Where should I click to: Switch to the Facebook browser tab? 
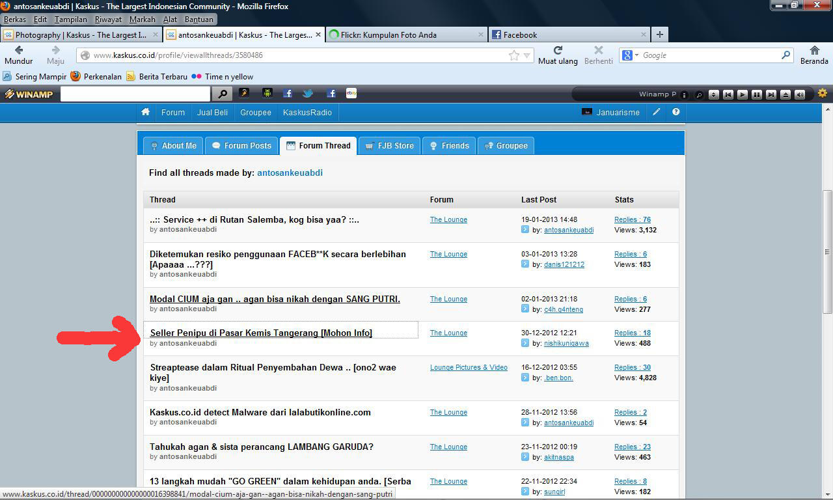click(569, 35)
